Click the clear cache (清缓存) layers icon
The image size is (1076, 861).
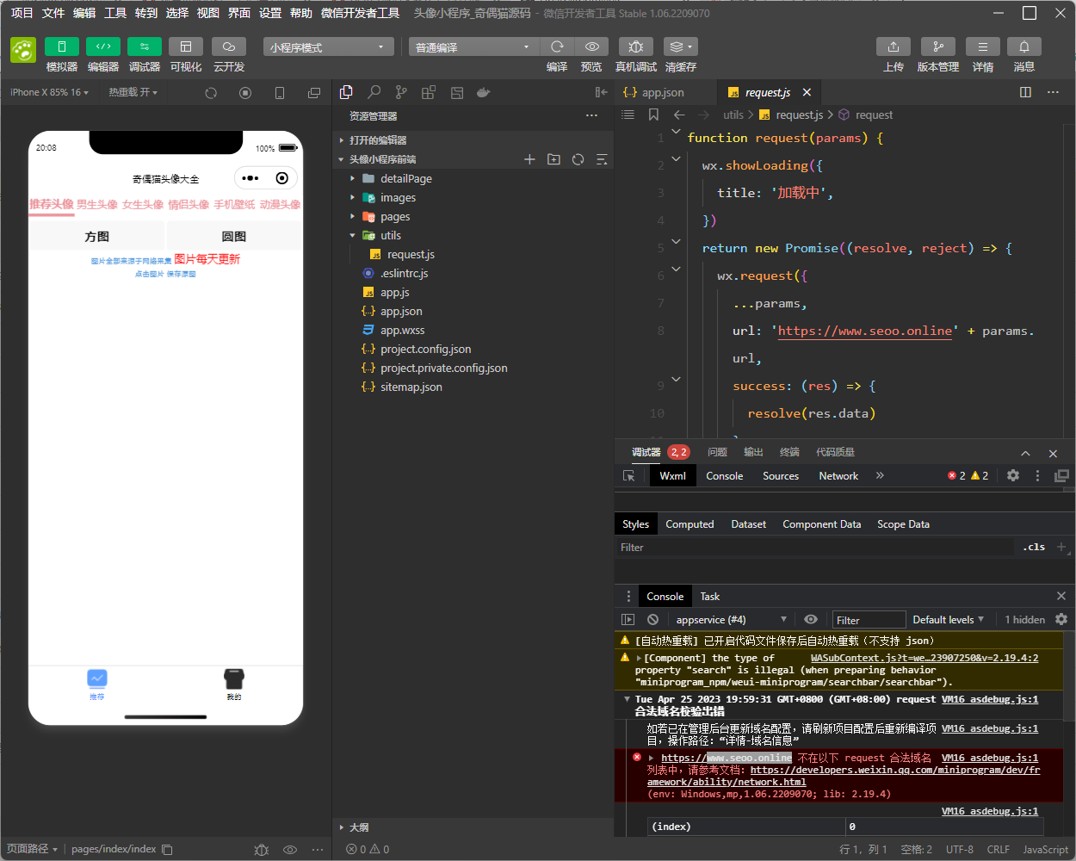[680, 46]
